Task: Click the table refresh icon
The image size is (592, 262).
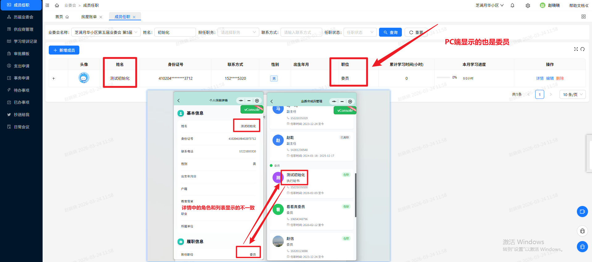Action: pos(582,49)
